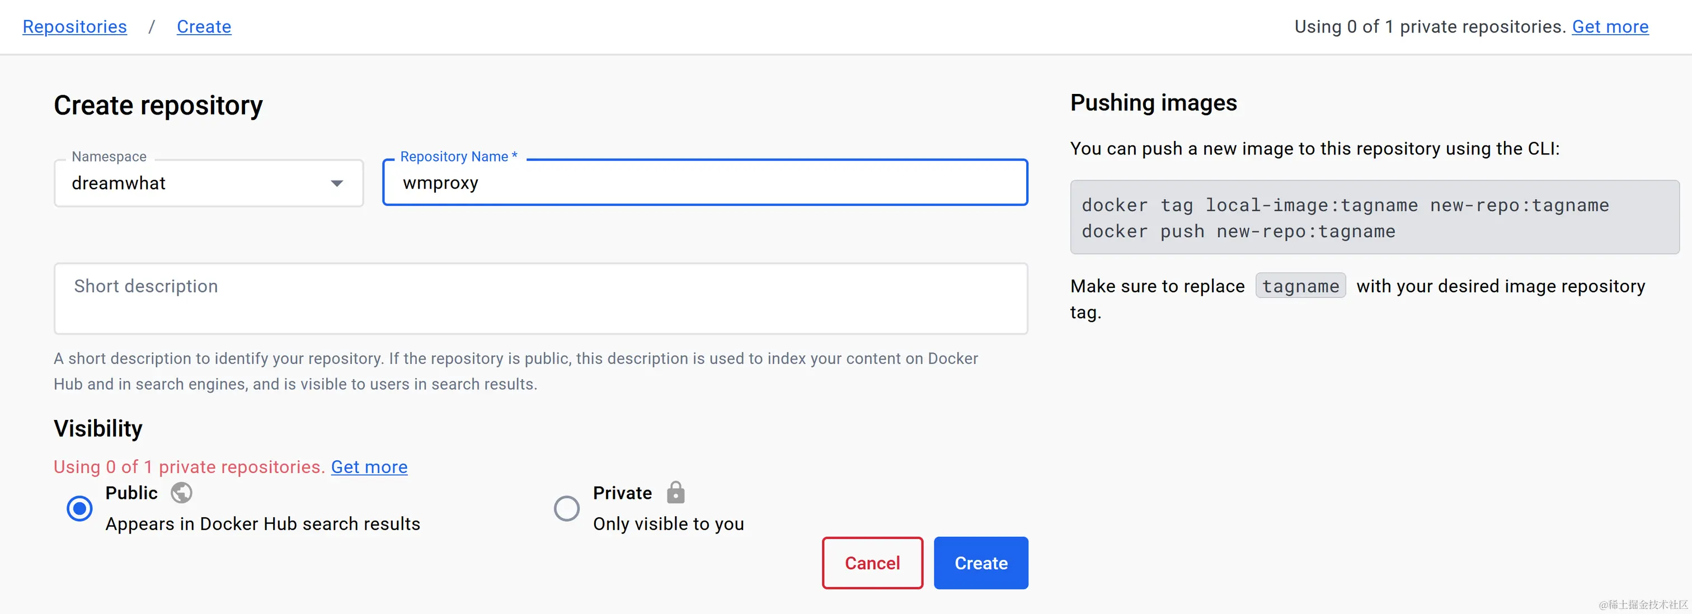Select the Private visibility radio button

(x=566, y=508)
